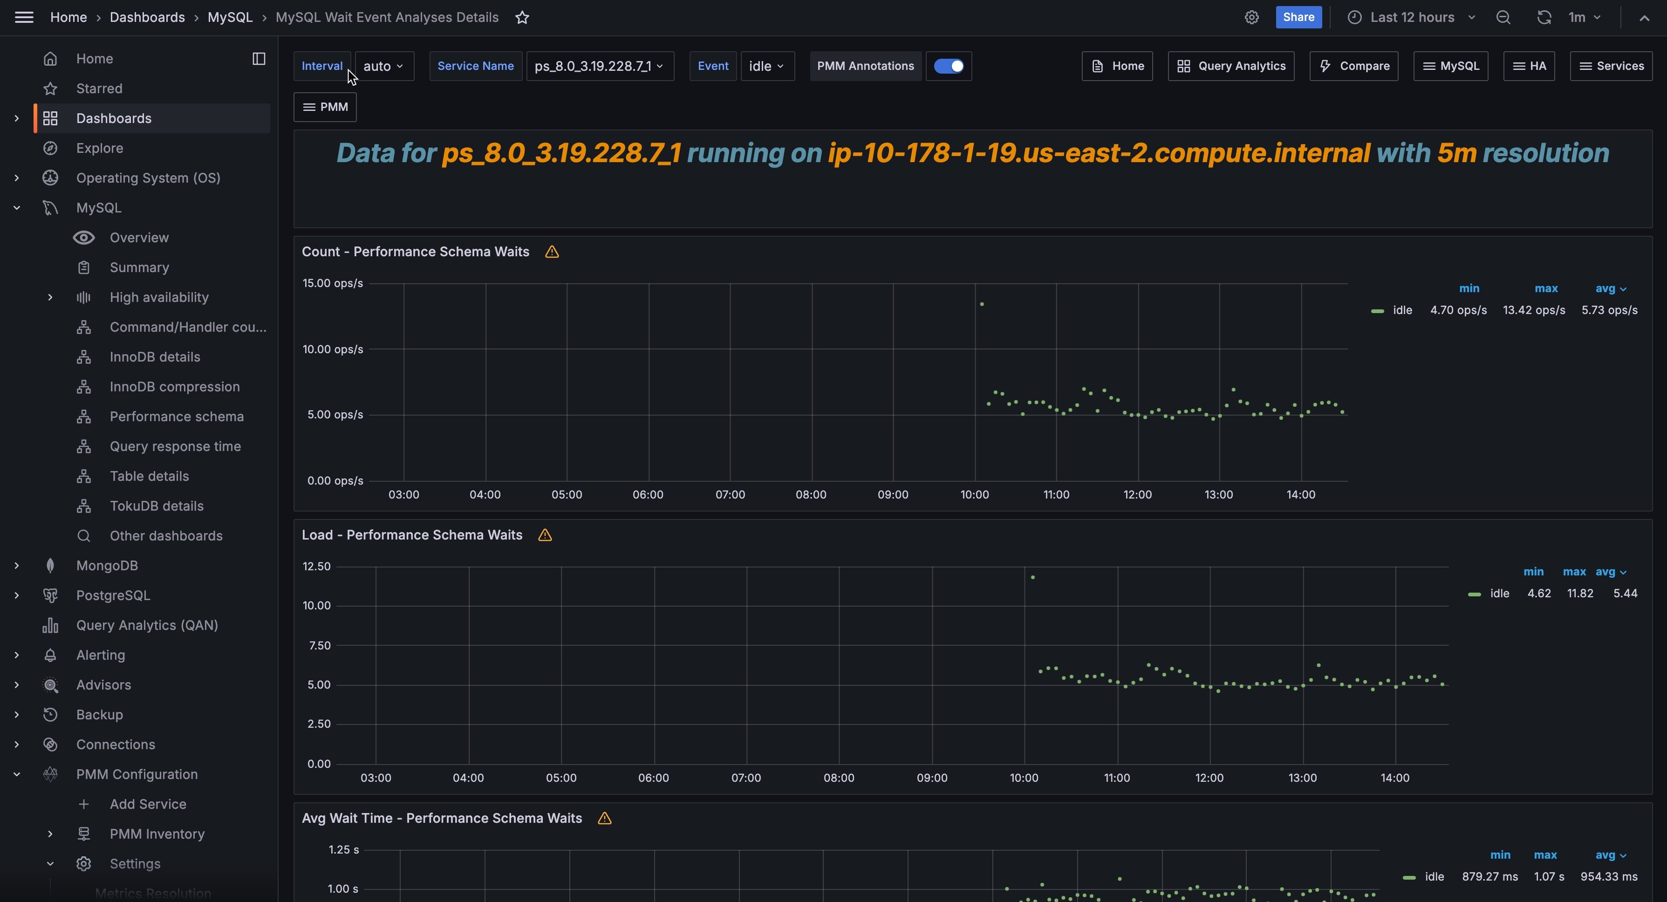
Task: Open the Service Name dropdown
Action: point(599,66)
